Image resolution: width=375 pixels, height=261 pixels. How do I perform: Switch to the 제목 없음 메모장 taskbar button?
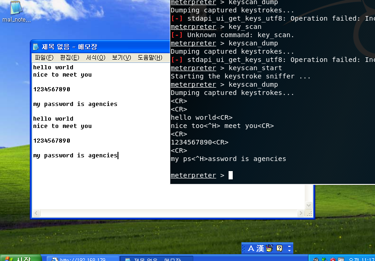[157, 259]
